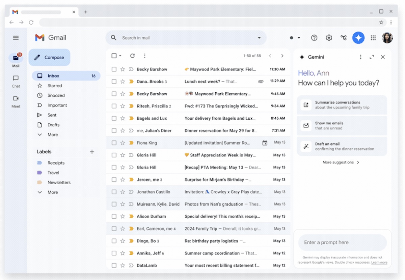This screenshot has width=405, height=280.
Task: Select the Bagels and Lux email checkbox
Action: [x=114, y=118]
